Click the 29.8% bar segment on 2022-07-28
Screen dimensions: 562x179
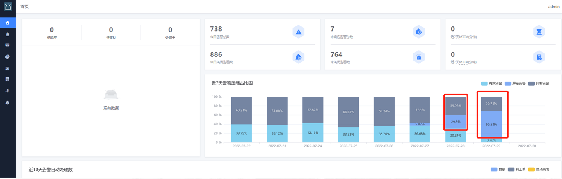455,122
